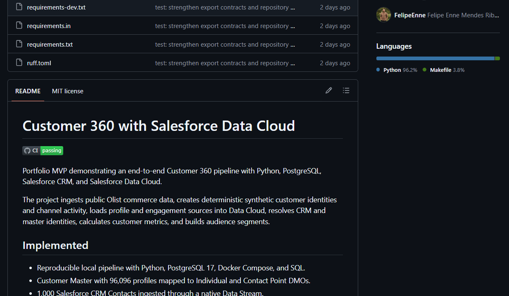This screenshot has height=296, width=509.
Task: Open commit message for requirements-dev.txt row
Action: click(x=225, y=7)
